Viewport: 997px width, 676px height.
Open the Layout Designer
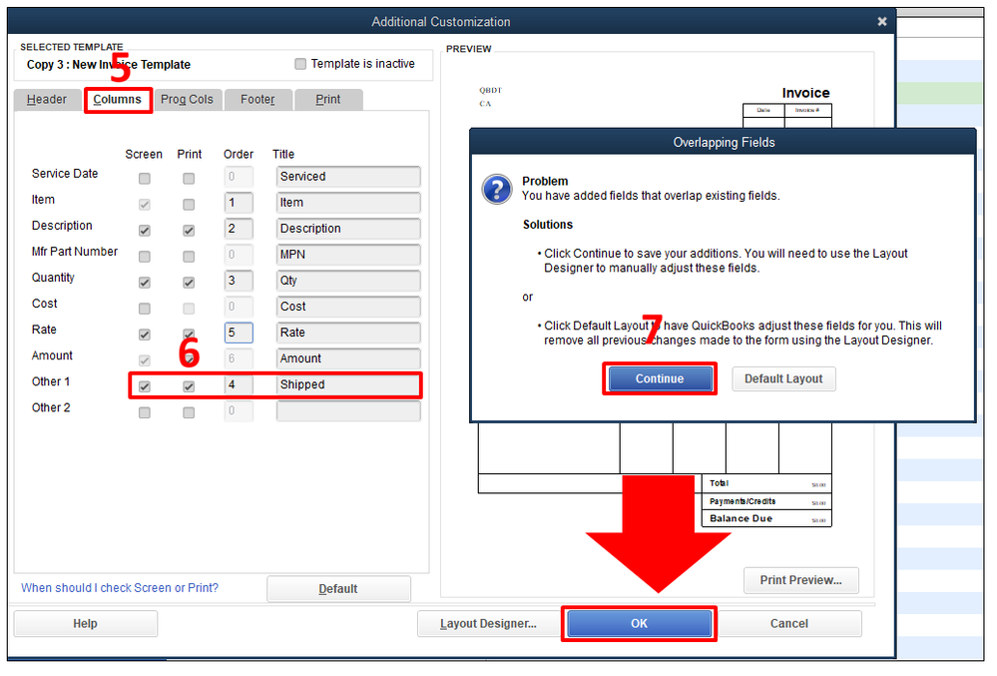488,624
